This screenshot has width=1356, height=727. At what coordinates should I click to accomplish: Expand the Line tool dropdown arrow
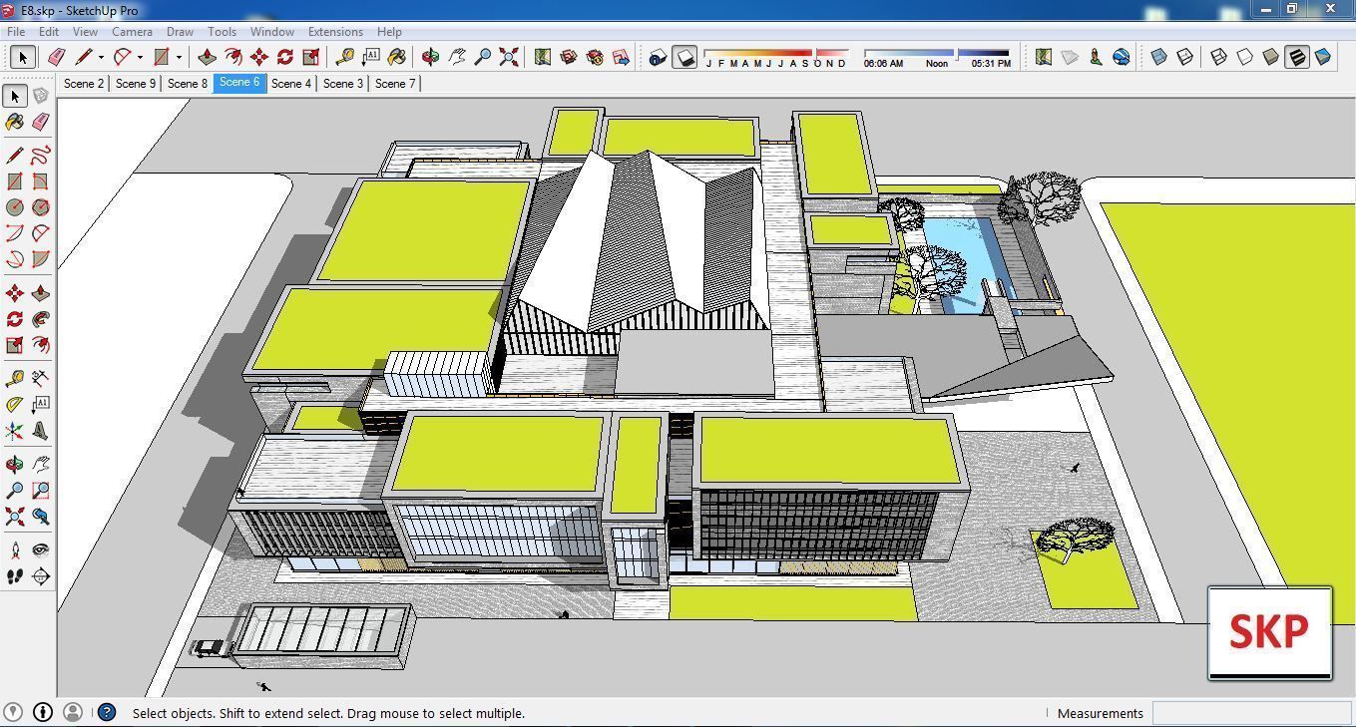tap(101, 57)
